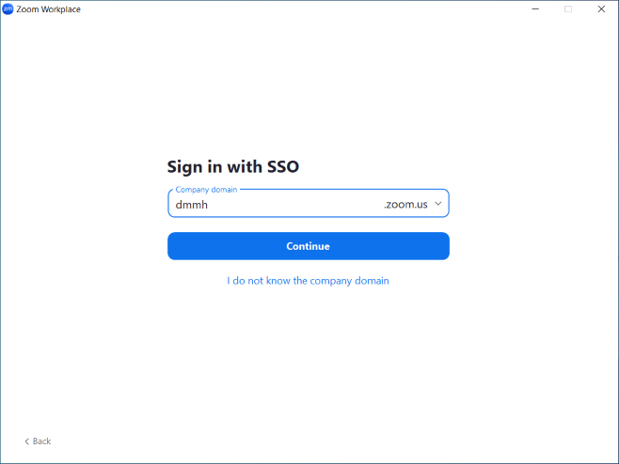Minimize the Zoom Workplace window
This screenshot has height=464, width=619.
(x=534, y=8)
